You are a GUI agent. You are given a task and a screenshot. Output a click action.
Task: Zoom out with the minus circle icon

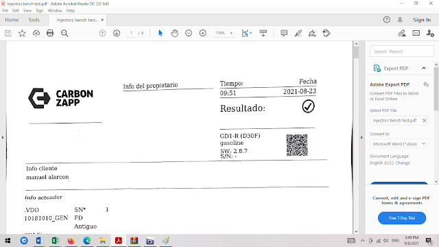pyautogui.click(x=189, y=34)
